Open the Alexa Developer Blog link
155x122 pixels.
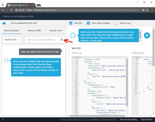point(129,120)
